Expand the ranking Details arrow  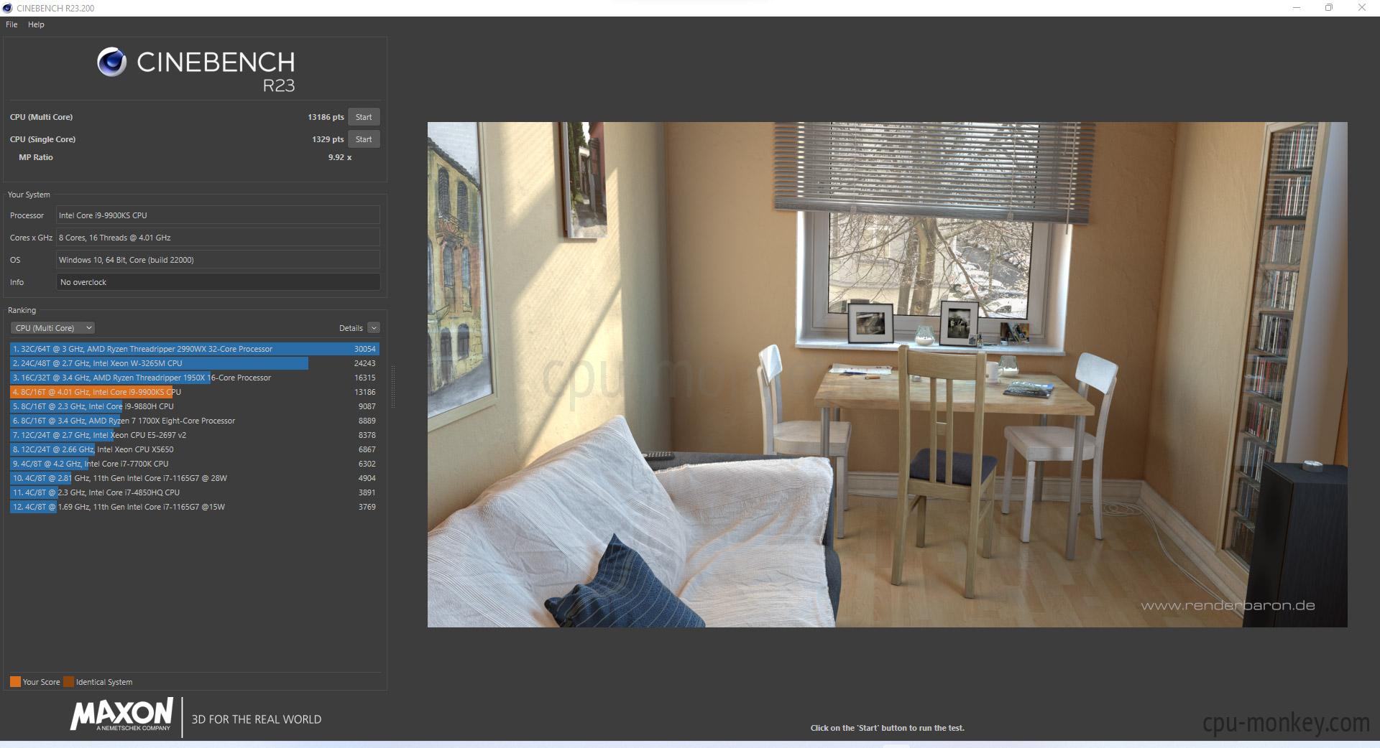coord(373,328)
